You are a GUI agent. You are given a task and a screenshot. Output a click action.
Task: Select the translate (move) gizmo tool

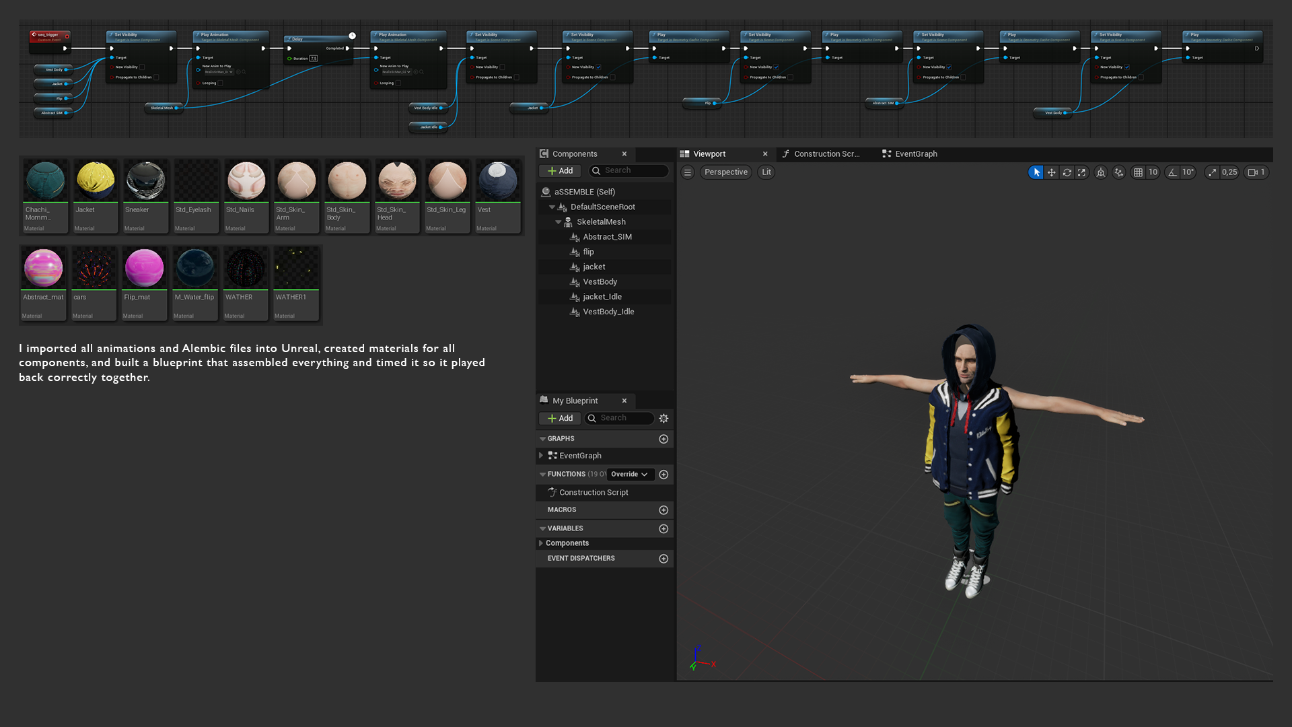tap(1051, 172)
